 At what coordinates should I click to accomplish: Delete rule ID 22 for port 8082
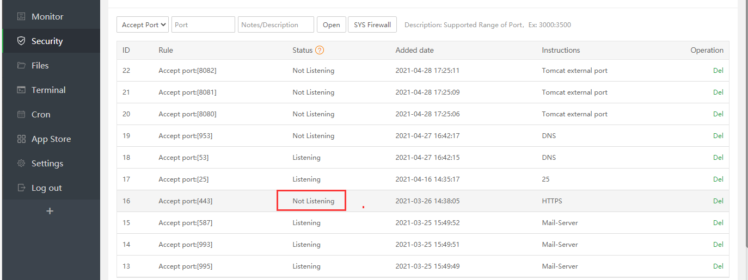718,71
